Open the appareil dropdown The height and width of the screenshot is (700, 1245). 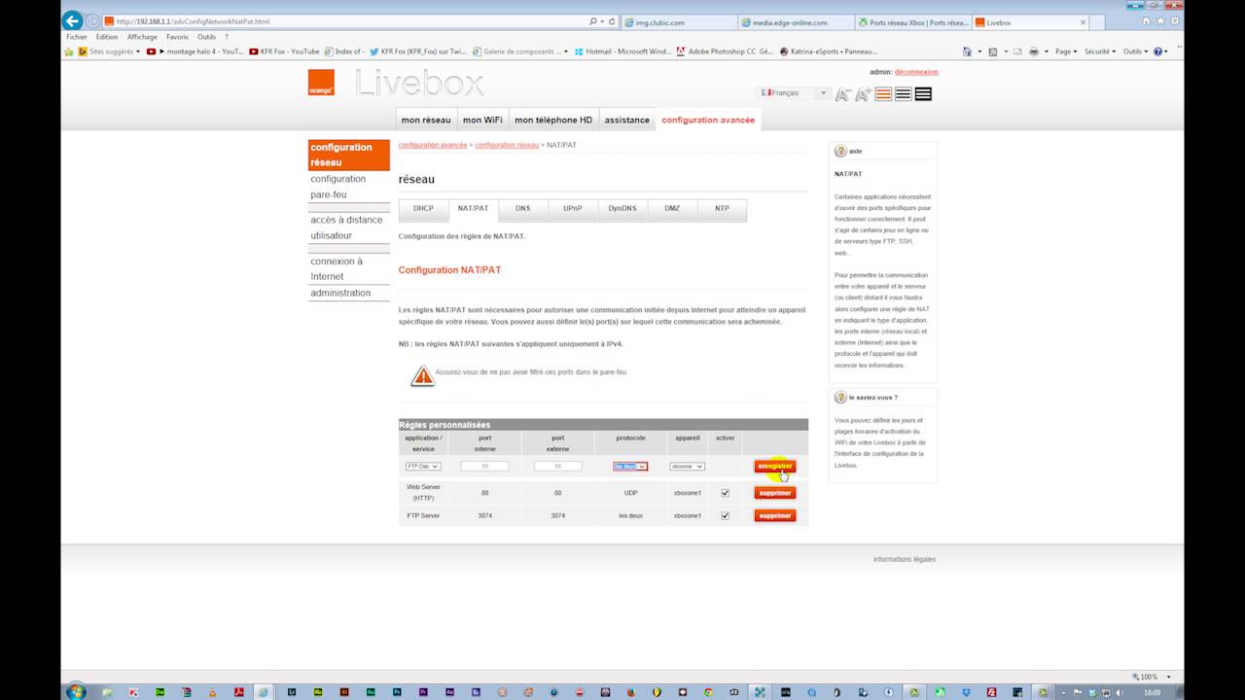(687, 467)
